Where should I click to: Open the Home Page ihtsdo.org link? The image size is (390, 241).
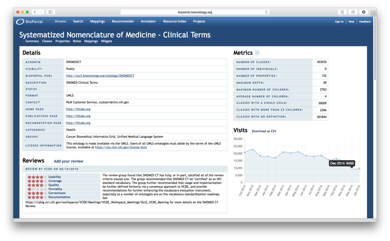click(x=78, y=109)
